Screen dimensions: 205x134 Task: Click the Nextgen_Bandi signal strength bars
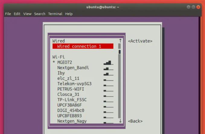pos(108,69)
